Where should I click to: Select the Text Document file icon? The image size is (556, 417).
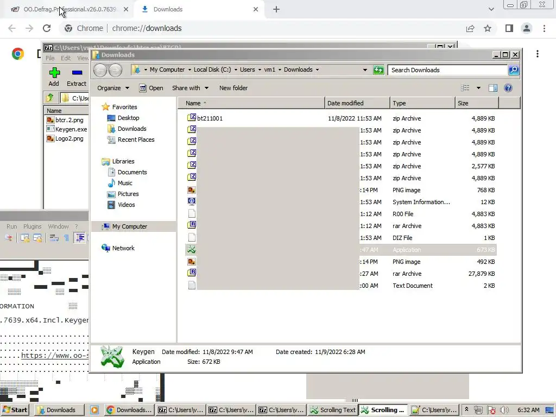(x=192, y=286)
